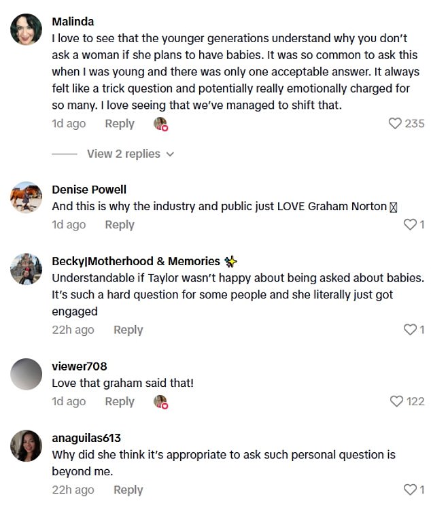
Task: Like Denise Powell's comment
Action: tap(410, 224)
